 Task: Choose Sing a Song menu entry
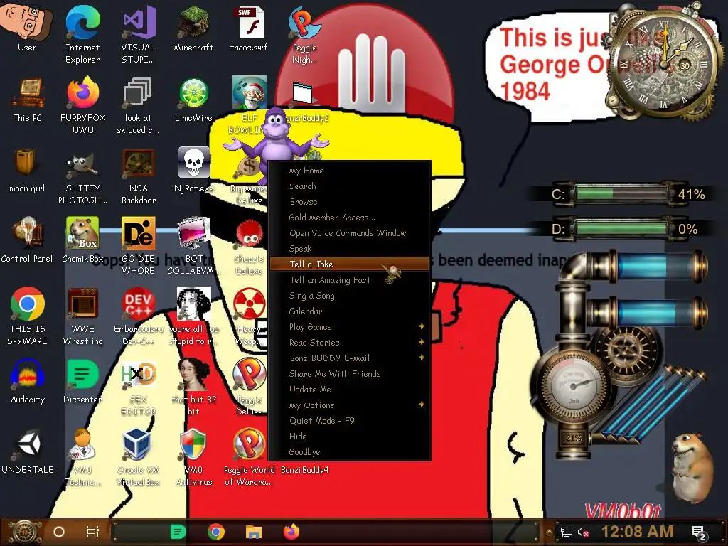pos(349,296)
